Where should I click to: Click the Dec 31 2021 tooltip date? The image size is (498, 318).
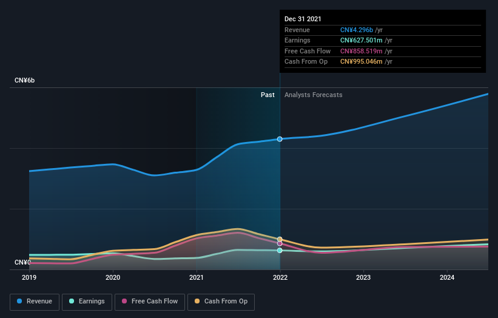(303, 19)
